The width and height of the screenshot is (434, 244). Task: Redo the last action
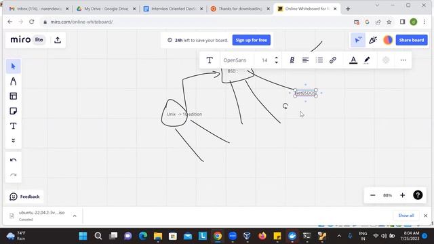(x=14, y=175)
